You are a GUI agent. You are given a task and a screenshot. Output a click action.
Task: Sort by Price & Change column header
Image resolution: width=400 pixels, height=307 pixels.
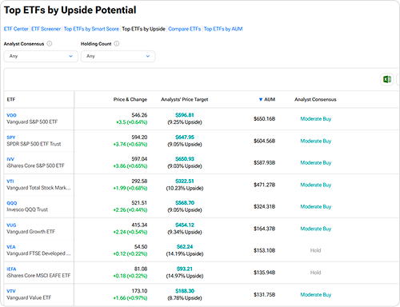[130, 99]
